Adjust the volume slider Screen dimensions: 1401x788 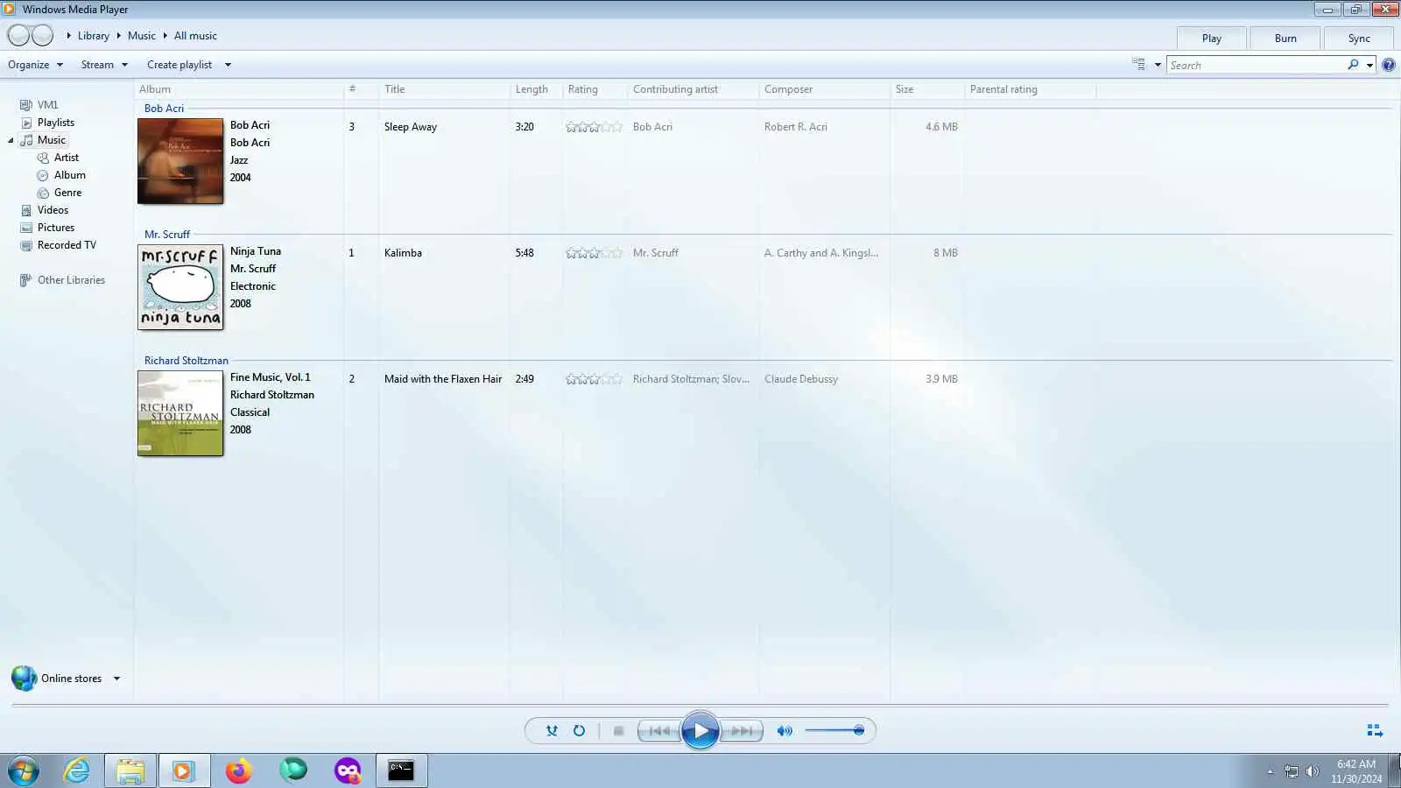(x=835, y=730)
